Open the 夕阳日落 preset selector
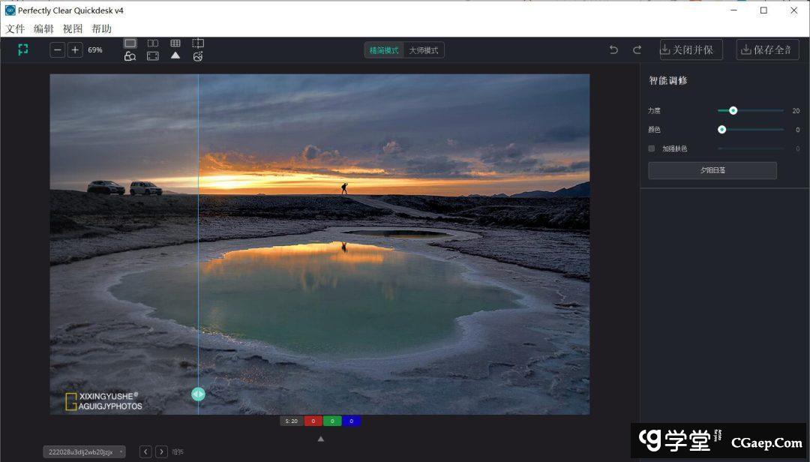Viewport: 810px width, 462px height. [x=712, y=170]
